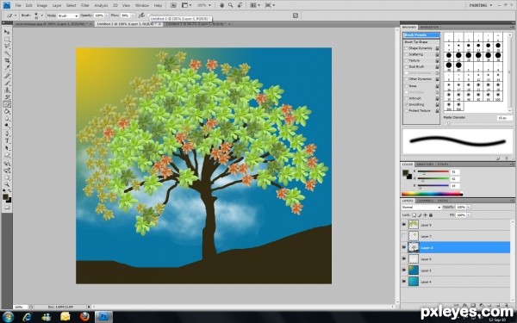The height and width of the screenshot is (323, 517).
Task: Add layer mask button
Action: pos(472,306)
